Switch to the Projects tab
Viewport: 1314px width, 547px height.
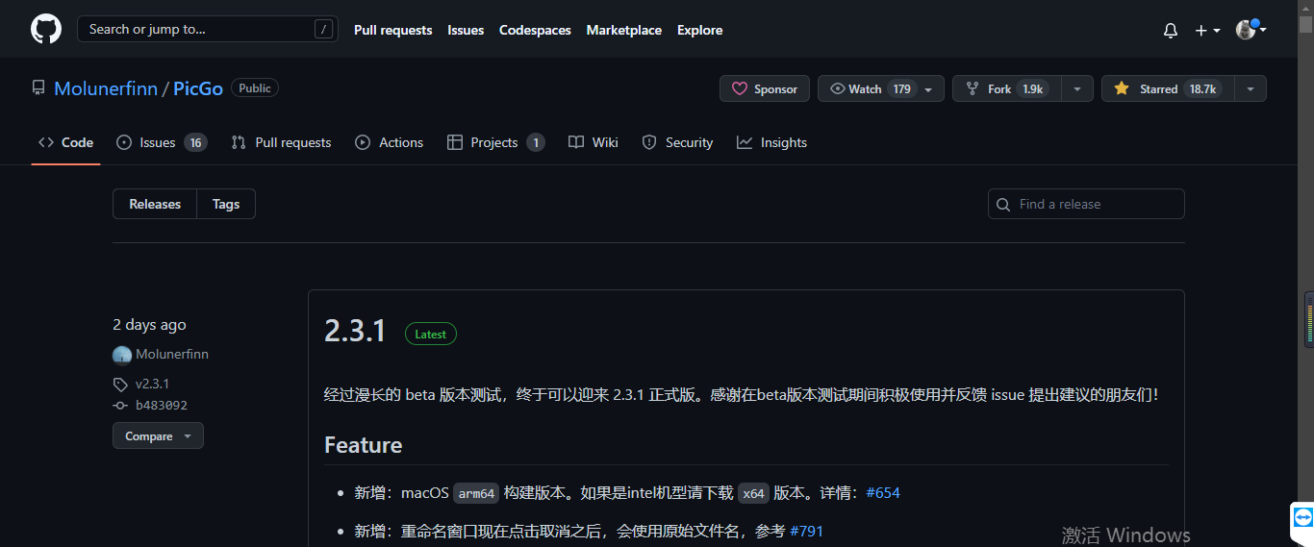pos(495,142)
